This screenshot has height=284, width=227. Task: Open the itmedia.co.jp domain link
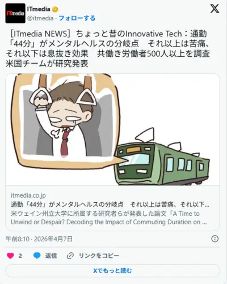28,195
